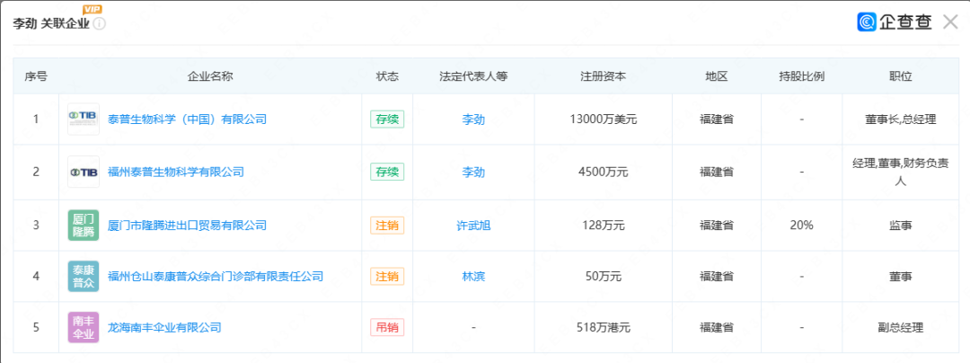This screenshot has width=970, height=363.
Task: Click the 法定代表人等 column header
Action: [x=473, y=76]
